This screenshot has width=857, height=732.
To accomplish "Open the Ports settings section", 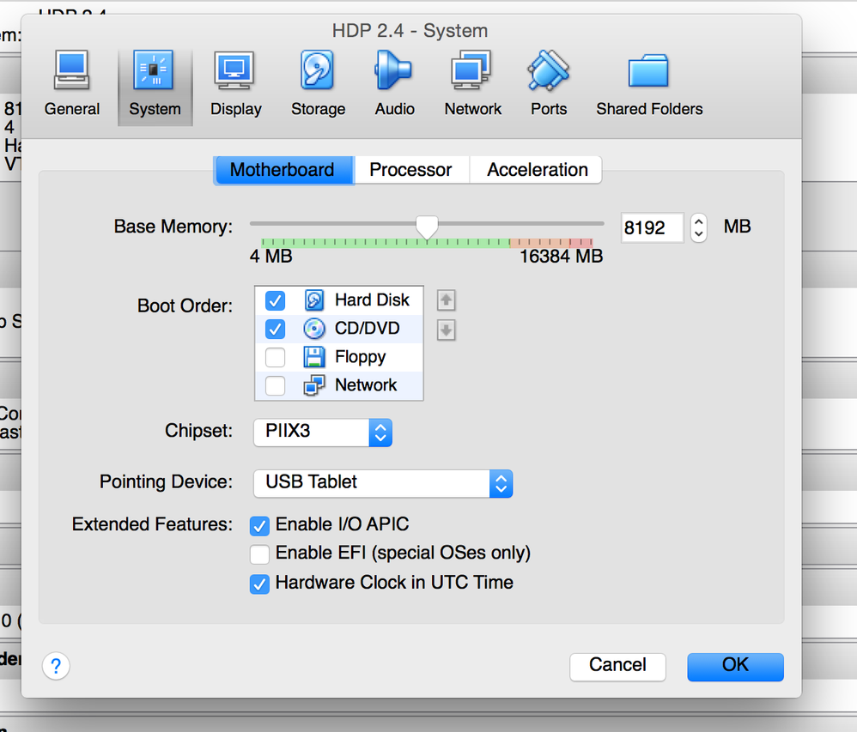I will coord(549,85).
